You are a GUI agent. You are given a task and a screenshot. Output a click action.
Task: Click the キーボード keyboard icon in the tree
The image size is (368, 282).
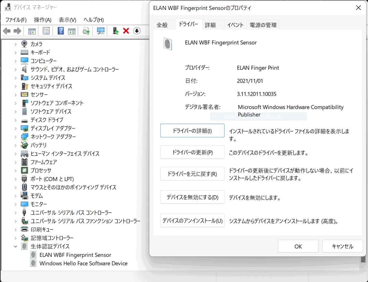click(24, 52)
